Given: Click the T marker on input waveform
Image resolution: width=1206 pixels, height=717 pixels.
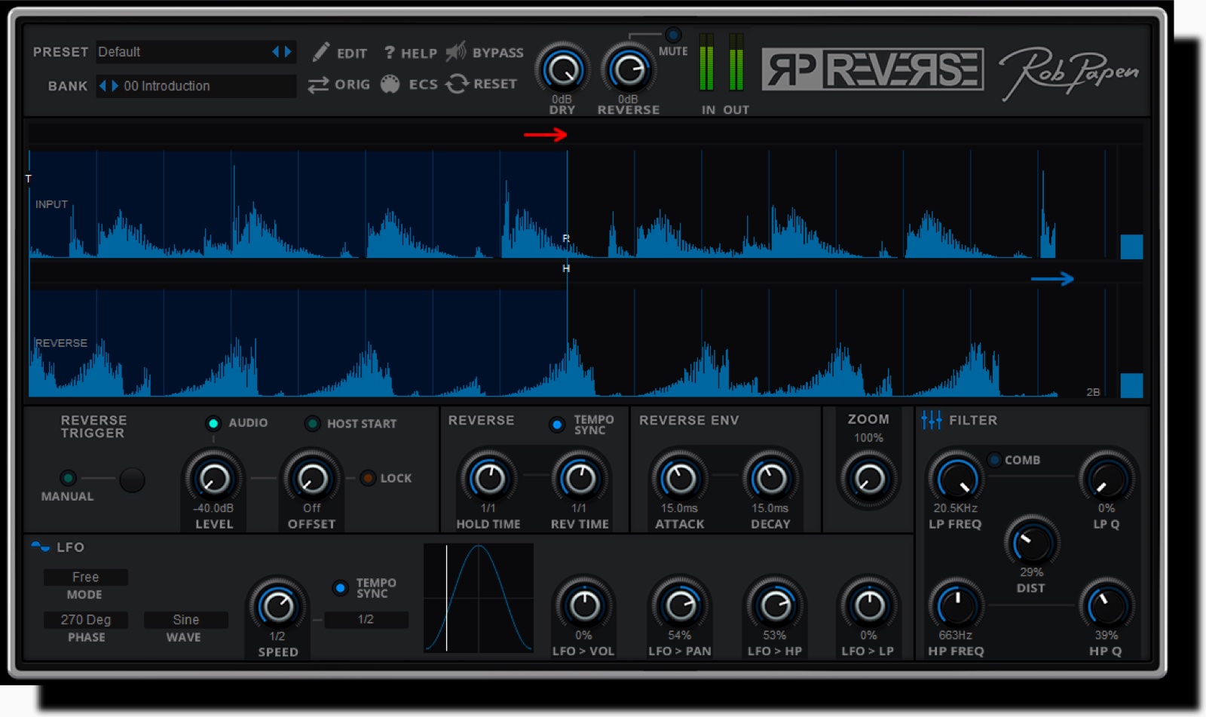Looking at the screenshot, I should 29,179.
